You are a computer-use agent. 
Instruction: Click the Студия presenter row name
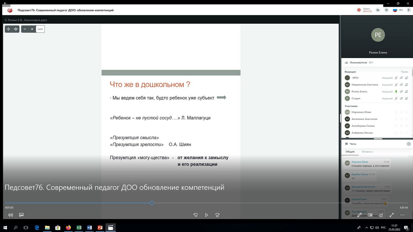[356, 98]
